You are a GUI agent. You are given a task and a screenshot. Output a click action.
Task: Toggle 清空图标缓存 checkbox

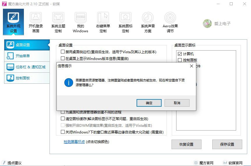63,119
